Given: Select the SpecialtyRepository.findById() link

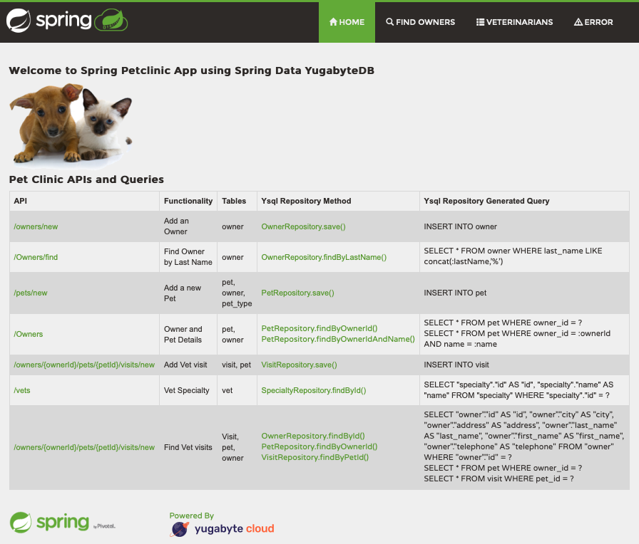Looking at the screenshot, I should [315, 390].
